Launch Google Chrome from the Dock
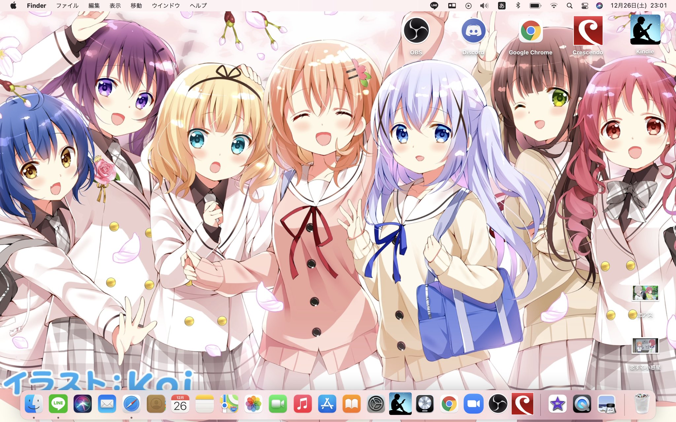This screenshot has width=676, height=422. [449, 404]
